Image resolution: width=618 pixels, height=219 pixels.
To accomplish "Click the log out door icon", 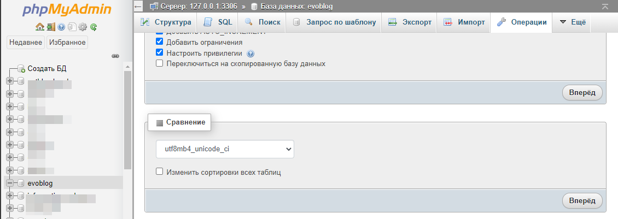I will [x=50, y=27].
